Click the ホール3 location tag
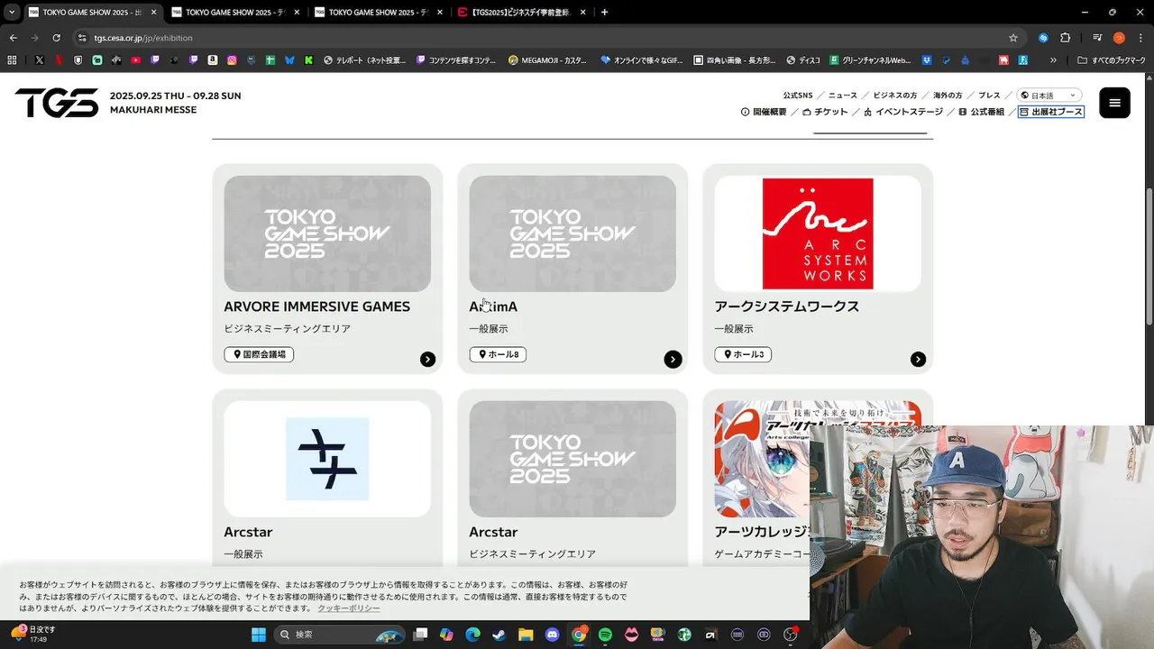Image resolution: width=1154 pixels, height=649 pixels. 743,354
